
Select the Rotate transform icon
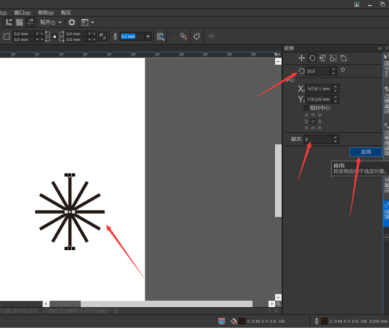[312, 58]
